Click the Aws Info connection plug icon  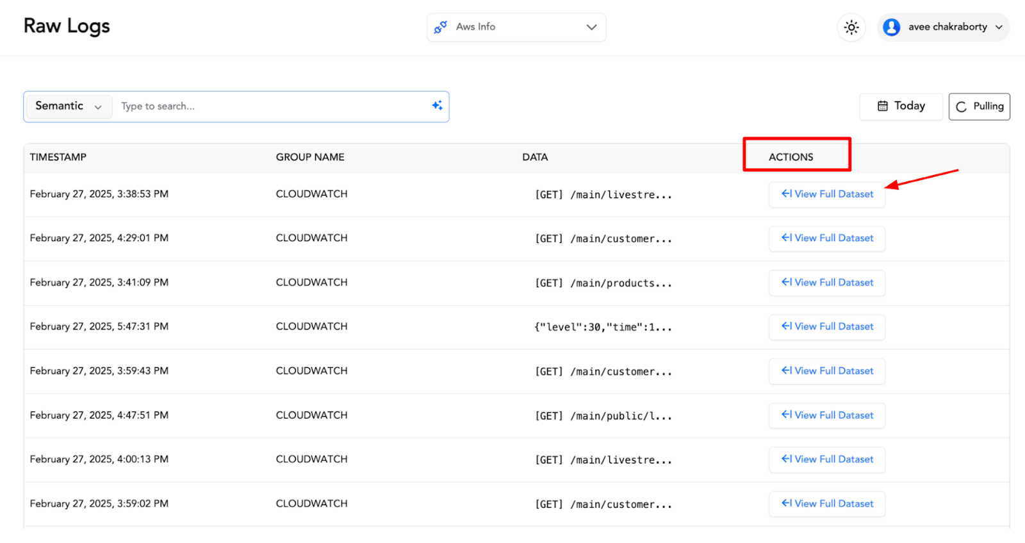441,27
